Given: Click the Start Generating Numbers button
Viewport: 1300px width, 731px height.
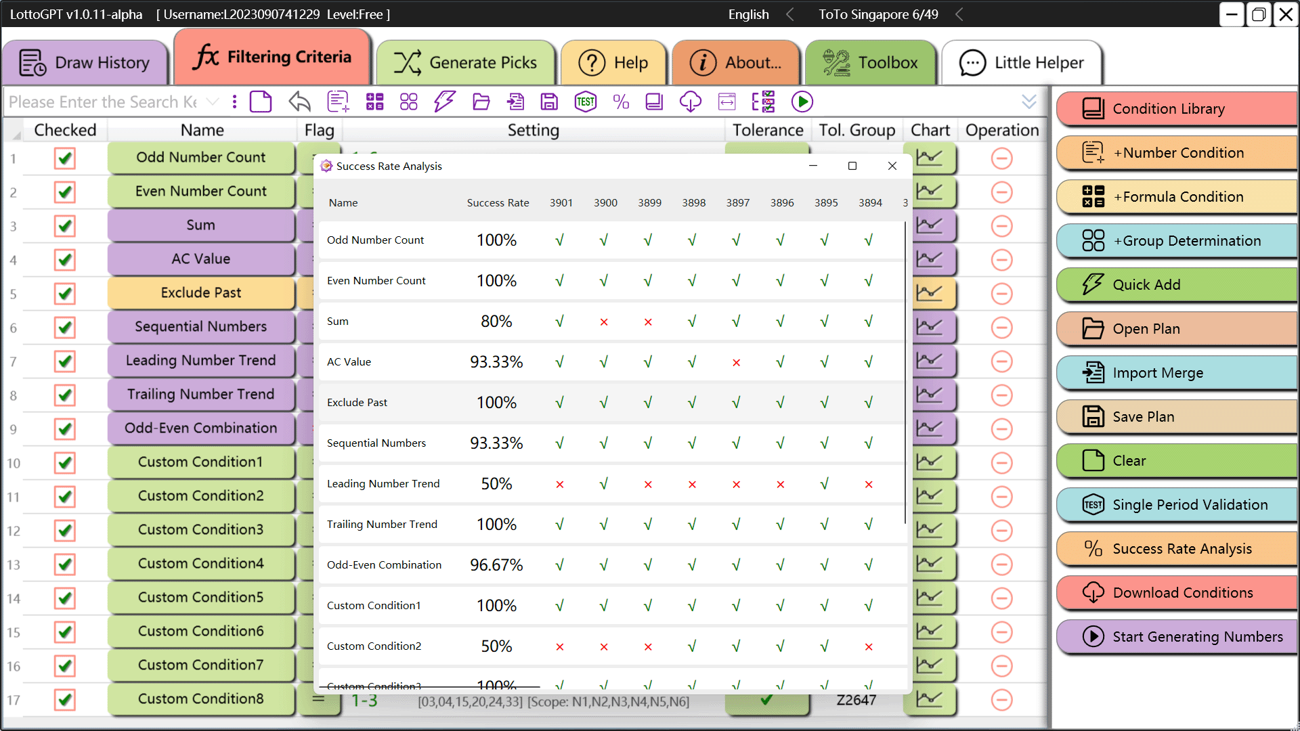Looking at the screenshot, I should point(1177,637).
